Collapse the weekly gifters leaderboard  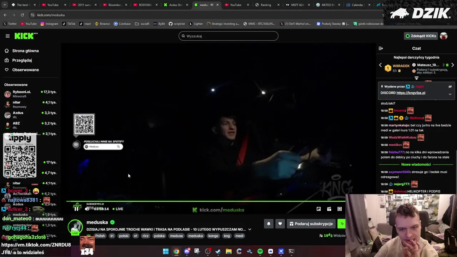click(416, 78)
